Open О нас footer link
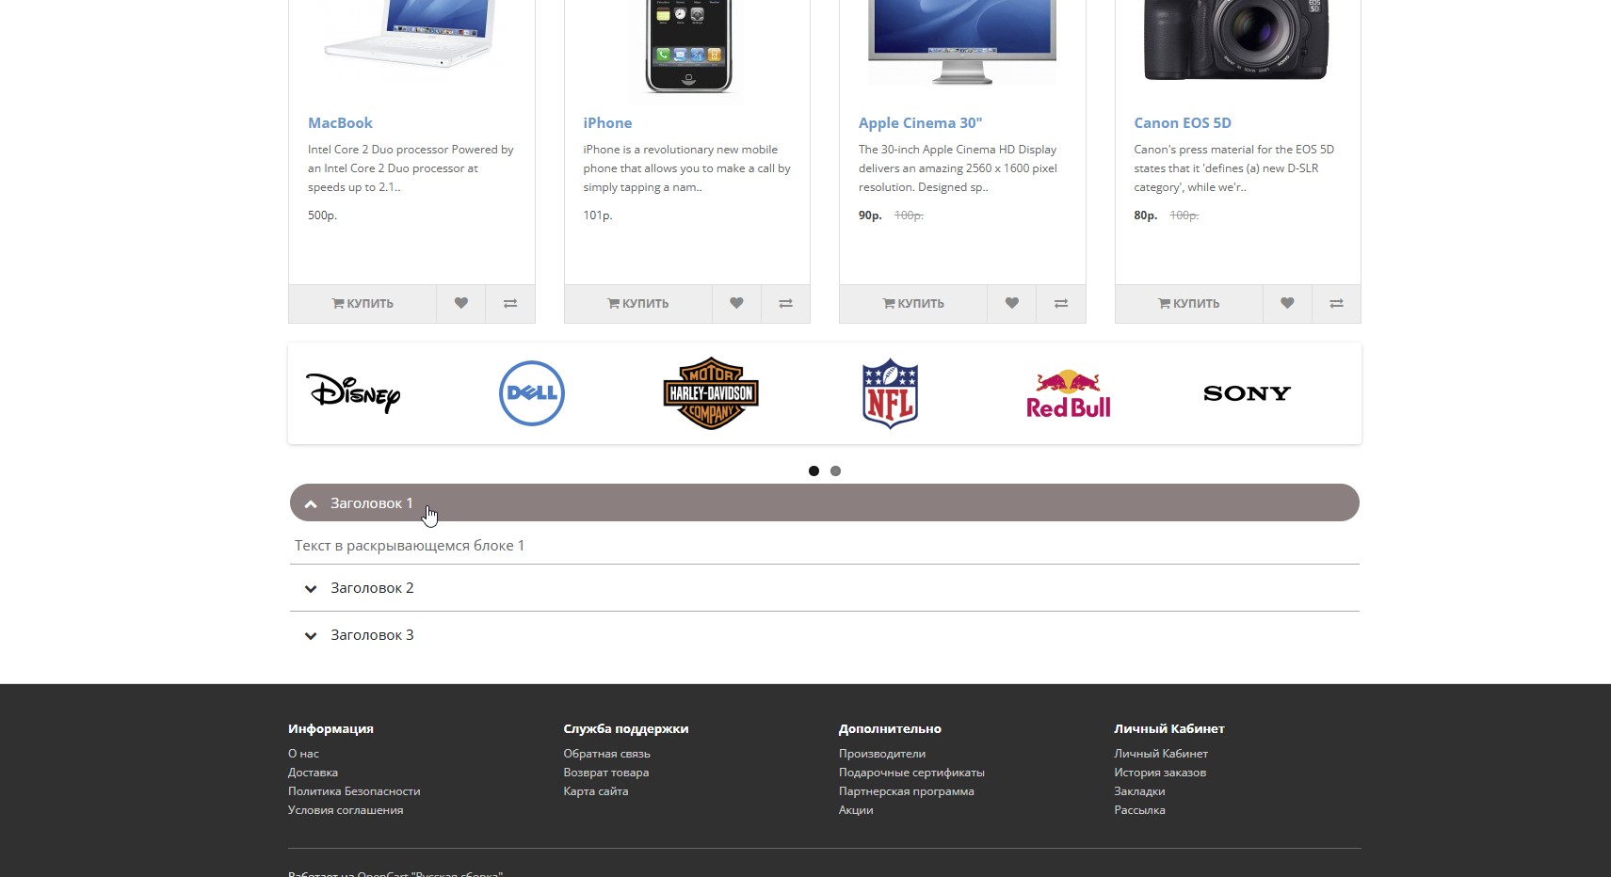The width and height of the screenshot is (1611, 877). point(303,754)
